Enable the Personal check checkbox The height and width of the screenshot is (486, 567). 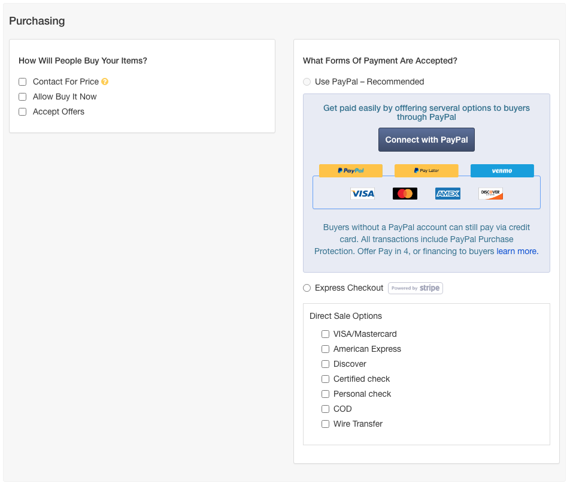pyautogui.click(x=326, y=394)
